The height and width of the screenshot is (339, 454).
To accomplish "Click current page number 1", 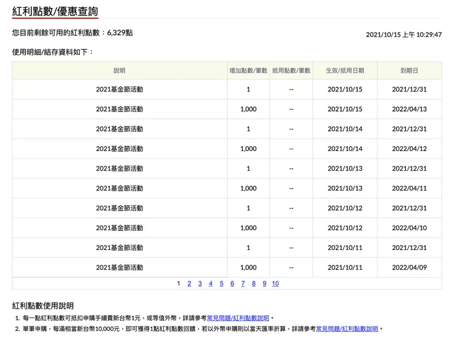I will pyautogui.click(x=179, y=283).
